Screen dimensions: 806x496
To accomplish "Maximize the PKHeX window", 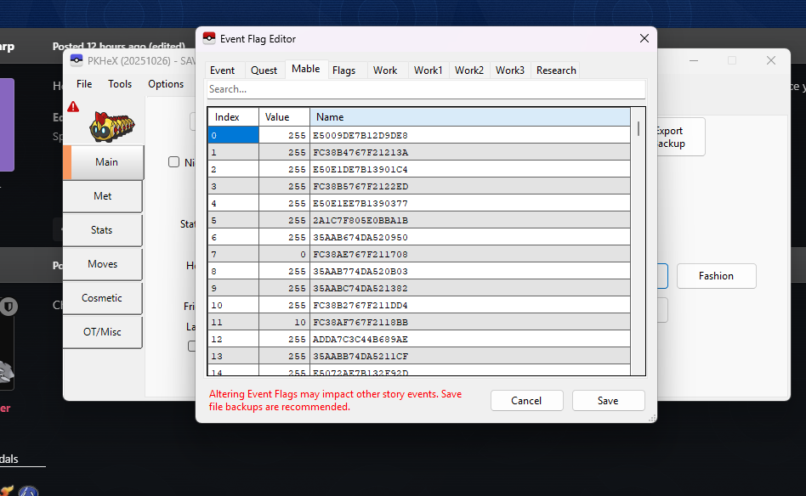I will coord(731,60).
